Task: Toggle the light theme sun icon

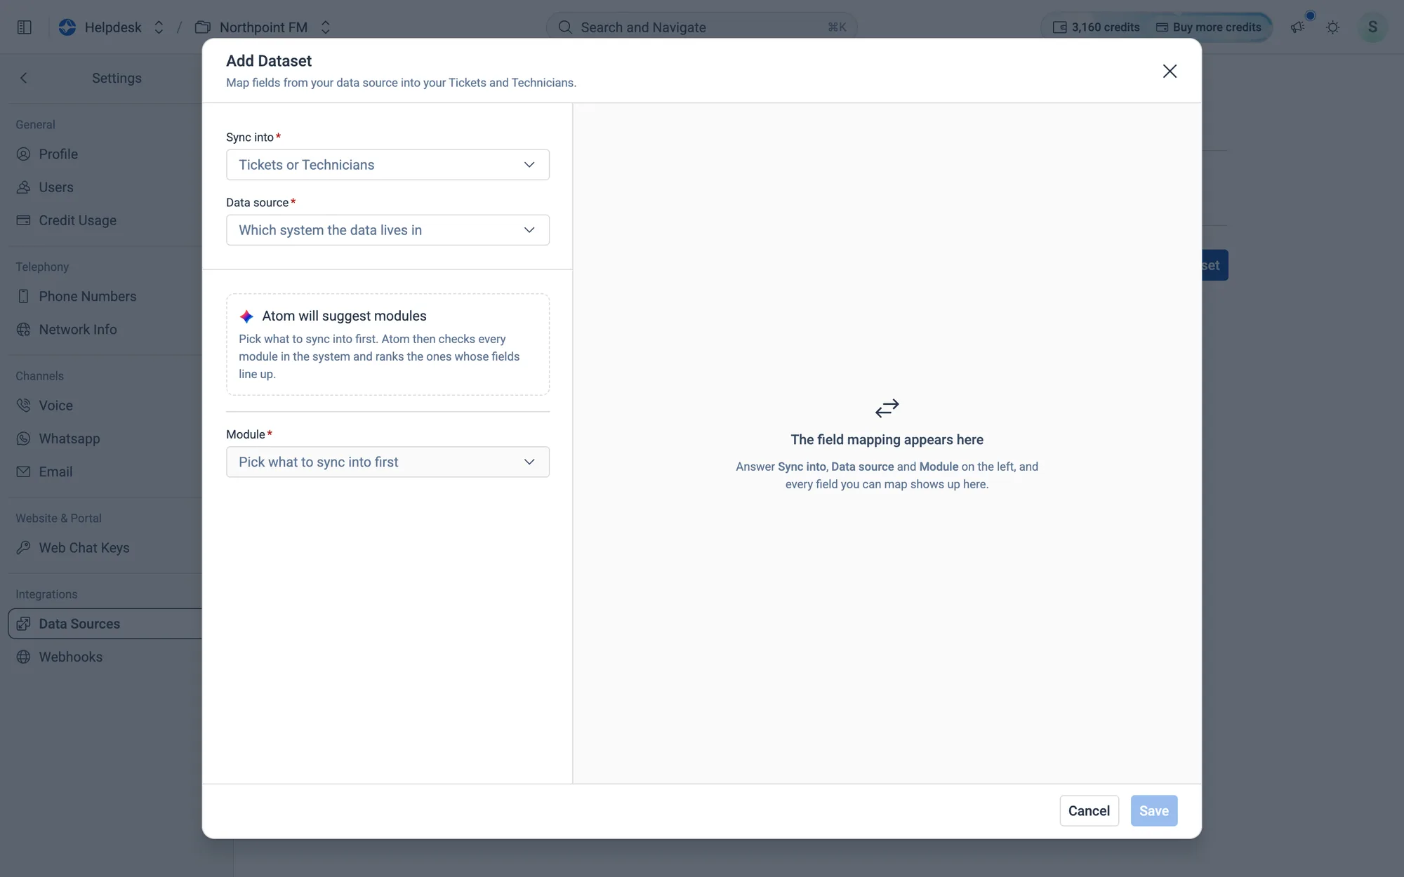Action: pos(1332,27)
